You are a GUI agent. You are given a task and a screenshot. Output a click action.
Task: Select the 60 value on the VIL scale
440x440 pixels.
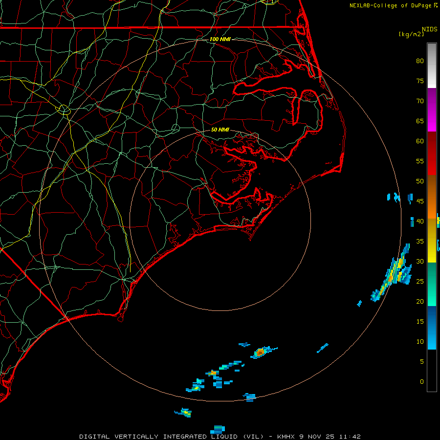point(420,141)
